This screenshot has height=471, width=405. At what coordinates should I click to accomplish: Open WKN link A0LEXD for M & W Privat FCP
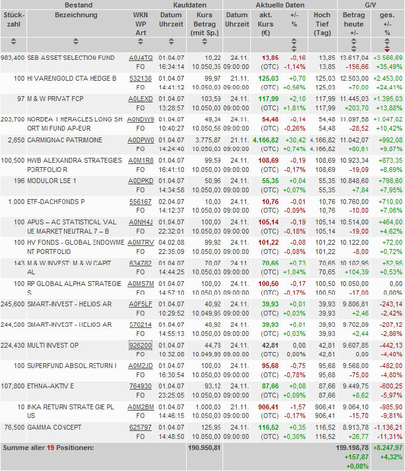point(141,99)
